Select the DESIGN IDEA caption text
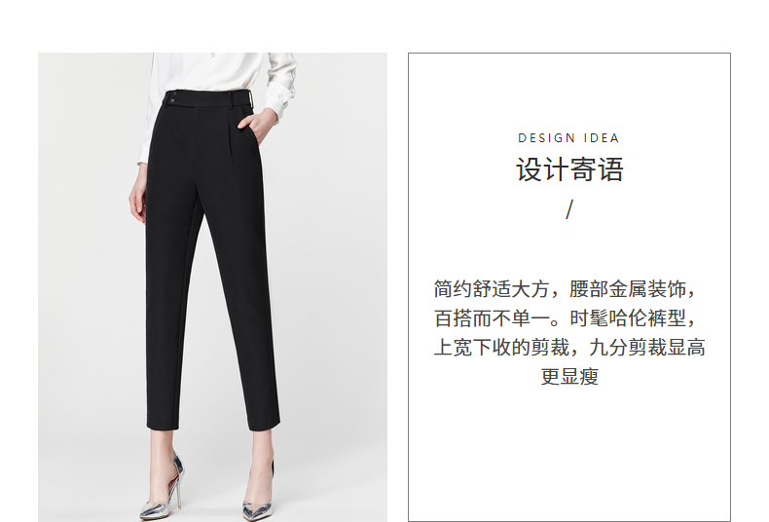Image resolution: width=769 pixels, height=522 pixels. 568,138
